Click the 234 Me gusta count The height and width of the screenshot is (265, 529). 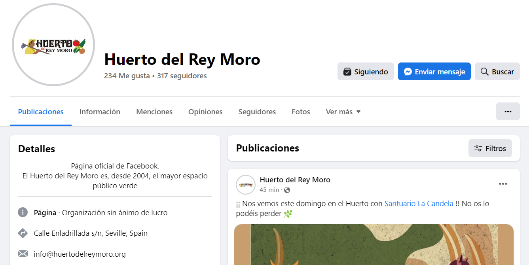[127, 76]
